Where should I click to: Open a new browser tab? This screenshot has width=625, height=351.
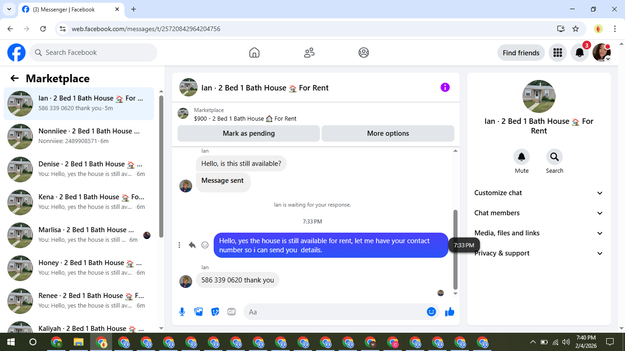(134, 9)
